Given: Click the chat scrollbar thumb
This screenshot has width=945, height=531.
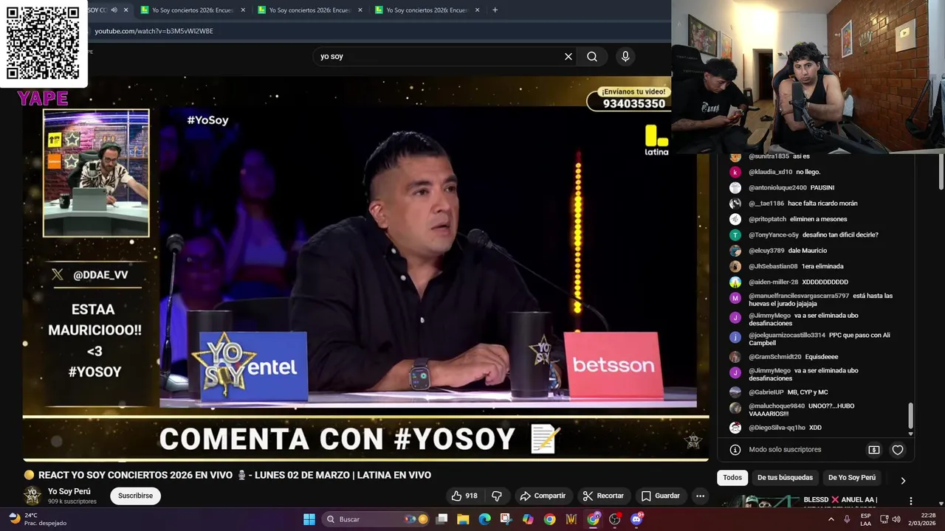Looking at the screenshot, I should [910, 415].
